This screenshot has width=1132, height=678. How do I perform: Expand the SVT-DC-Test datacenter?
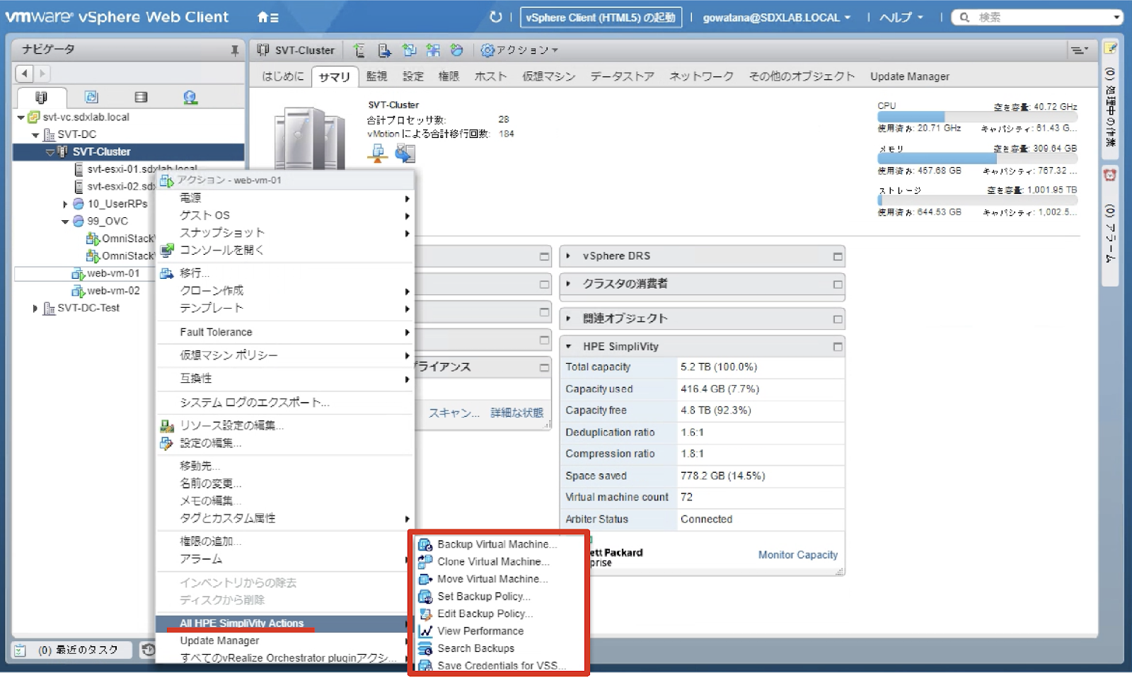[x=35, y=309]
